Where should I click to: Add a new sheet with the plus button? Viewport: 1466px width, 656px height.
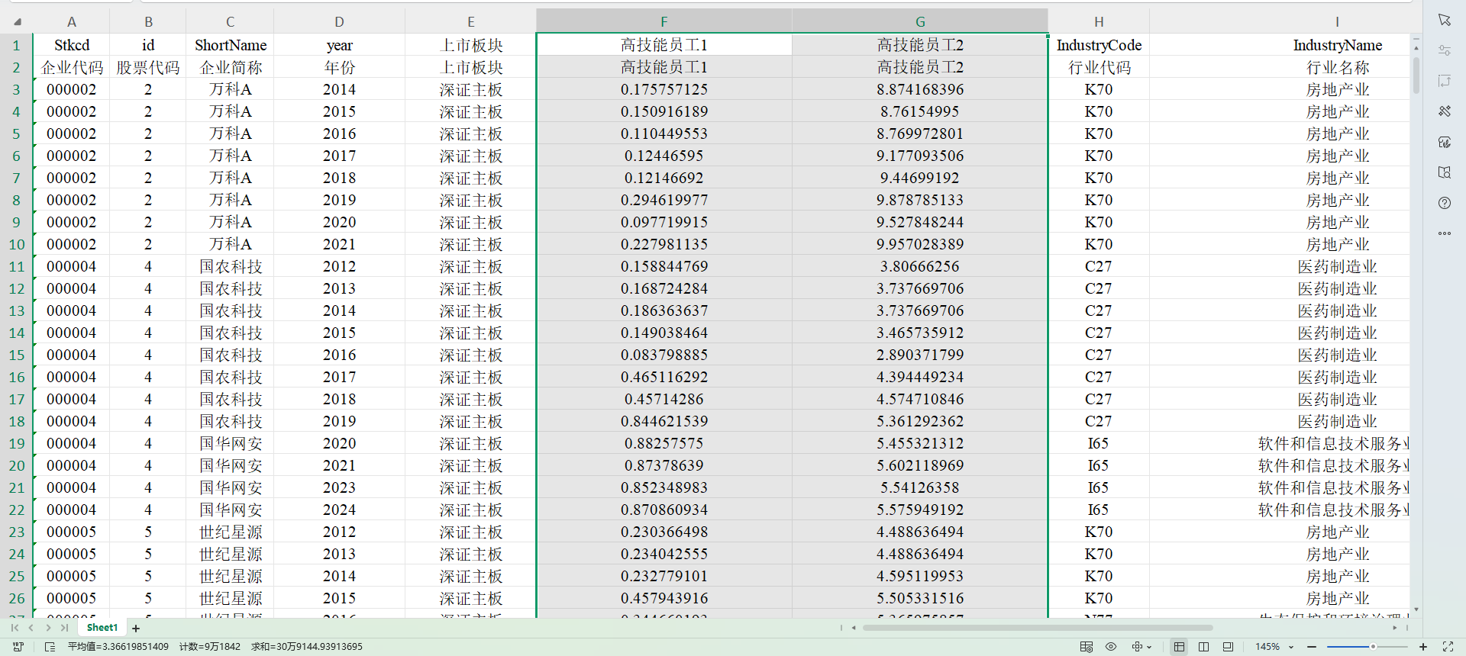136,629
